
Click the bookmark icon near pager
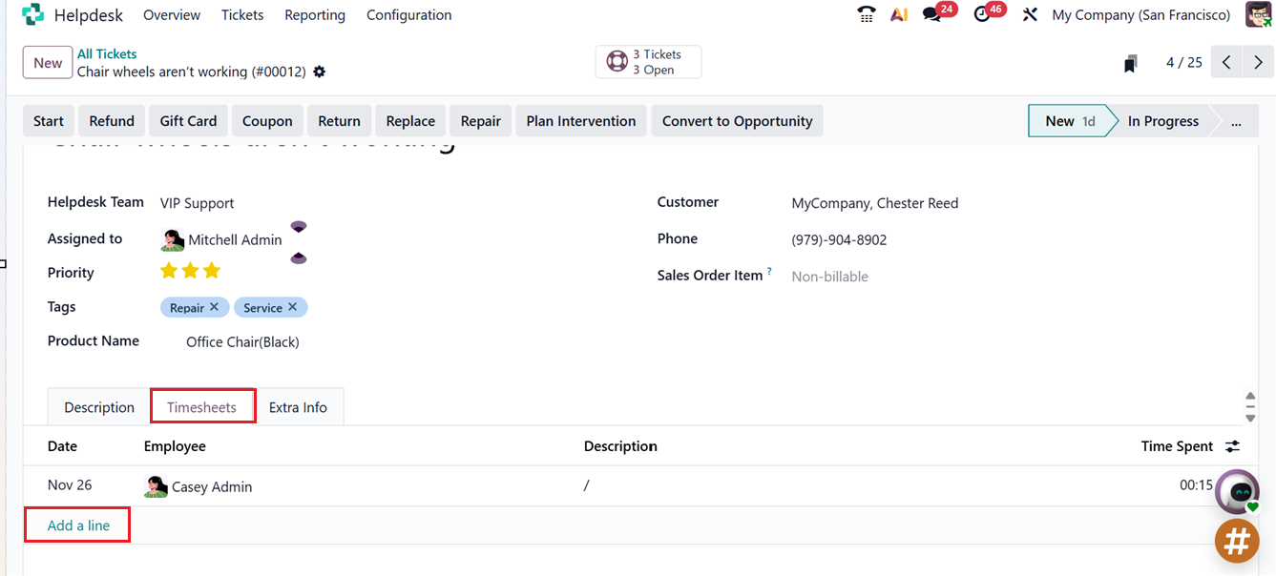pos(1131,63)
